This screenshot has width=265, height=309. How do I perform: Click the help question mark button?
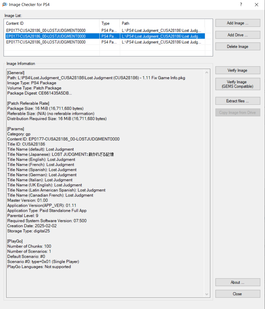[x=241, y=5]
